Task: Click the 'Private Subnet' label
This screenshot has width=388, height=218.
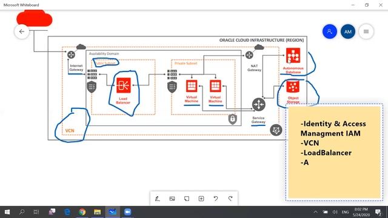Action: [186, 63]
